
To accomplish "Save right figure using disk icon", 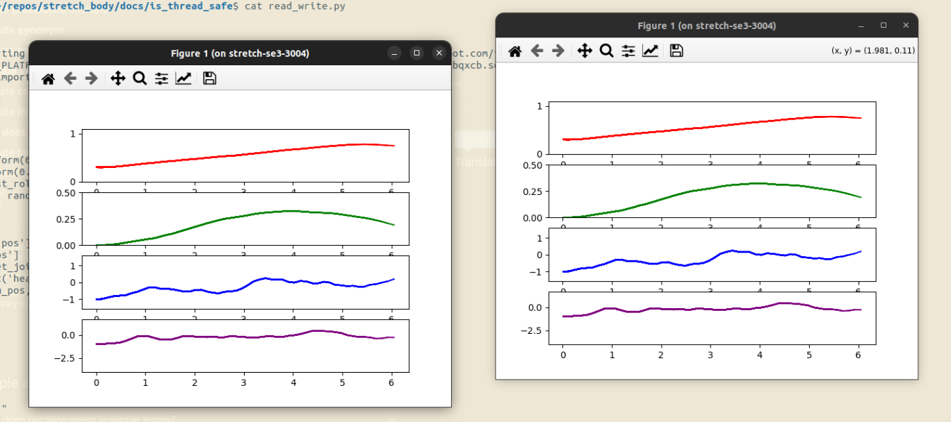I will point(676,51).
